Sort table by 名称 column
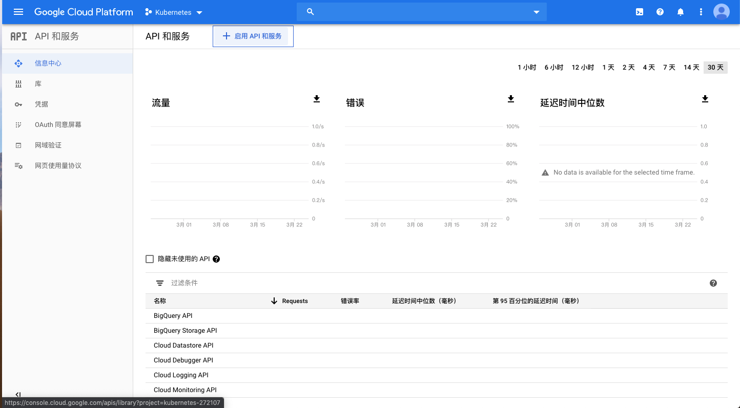 click(x=160, y=301)
